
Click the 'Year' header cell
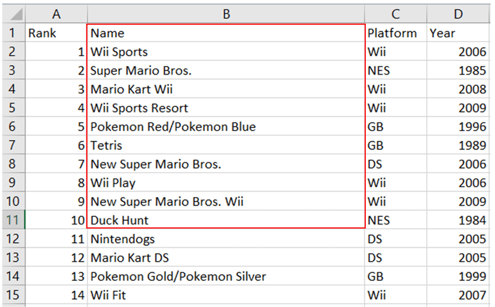(458, 33)
